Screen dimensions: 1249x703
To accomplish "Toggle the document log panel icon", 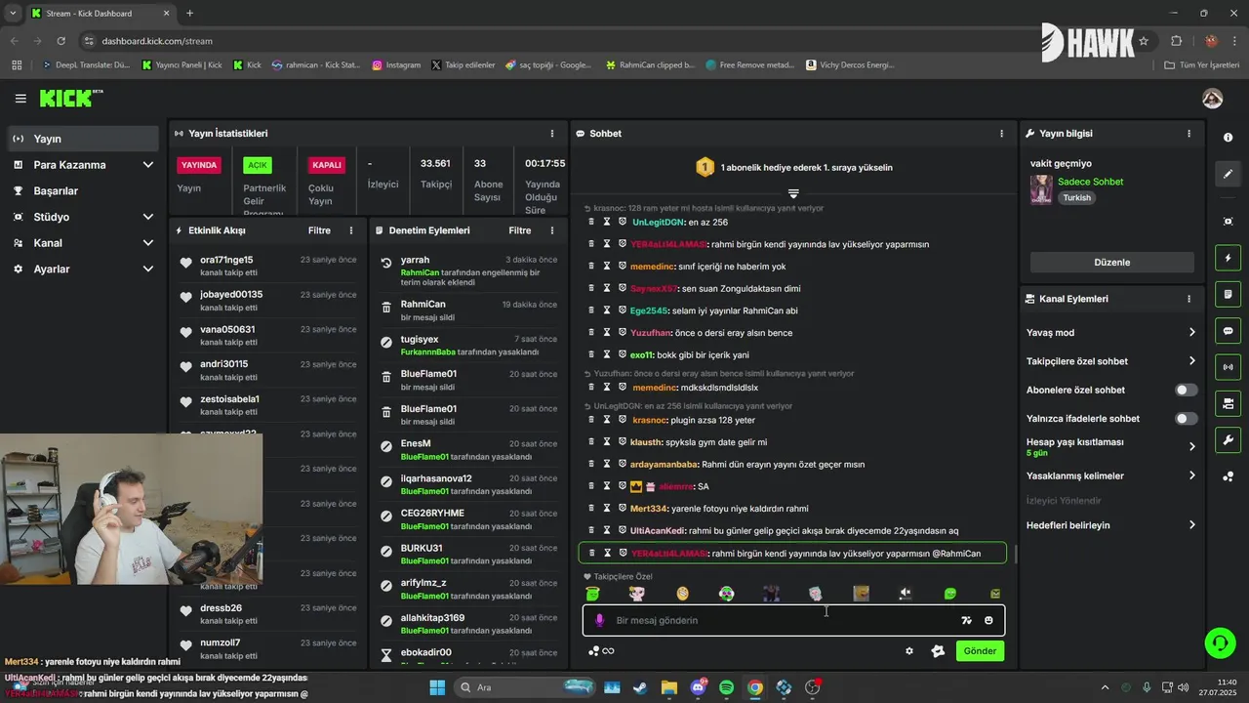I will 1229,295.
